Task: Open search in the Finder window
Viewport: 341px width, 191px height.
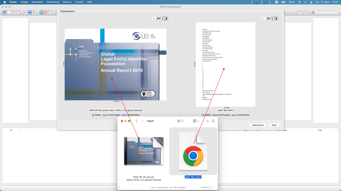Action: point(213,121)
